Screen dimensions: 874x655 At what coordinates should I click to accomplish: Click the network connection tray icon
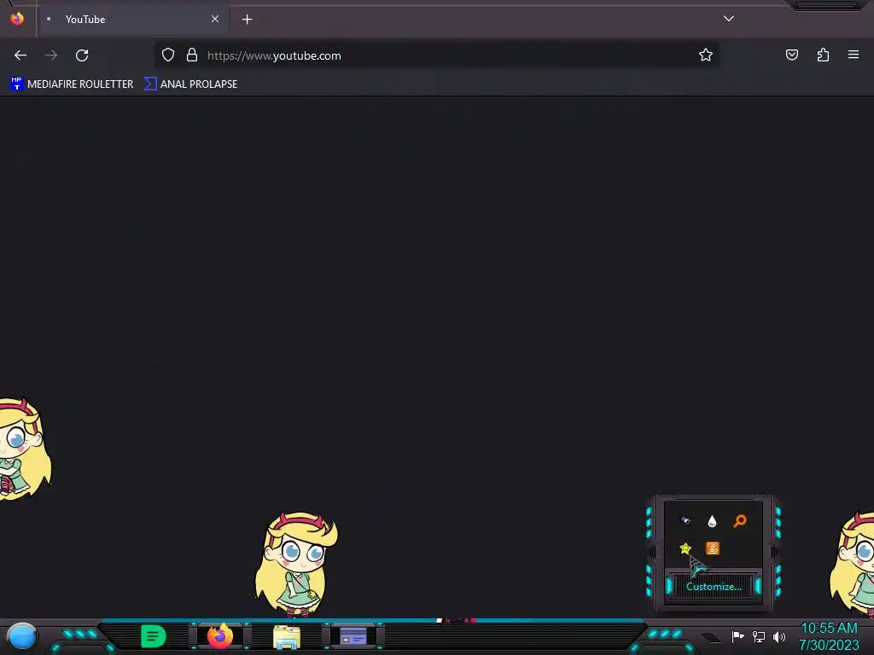(x=759, y=636)
